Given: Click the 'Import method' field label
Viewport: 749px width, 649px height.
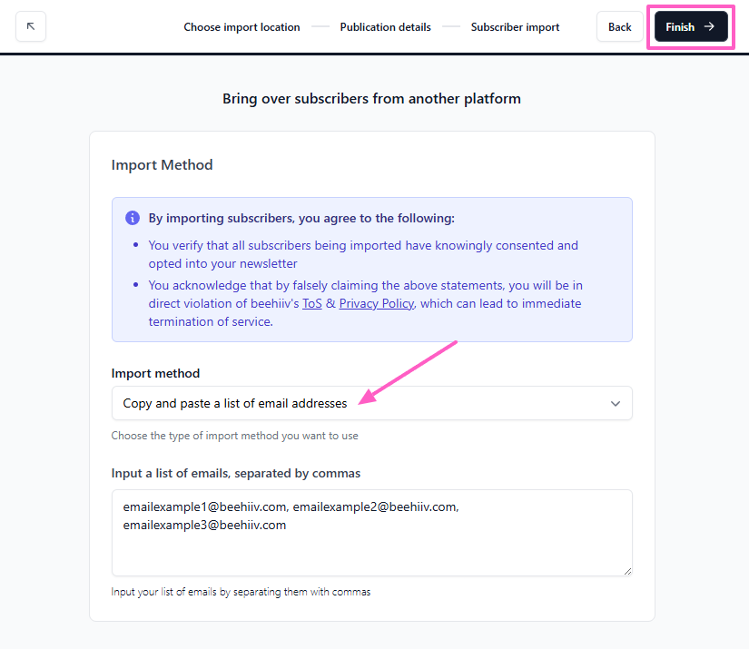Looking at the screenshot, I should click(155, 373).
